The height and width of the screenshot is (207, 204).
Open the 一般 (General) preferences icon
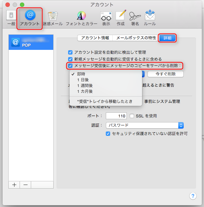(x=11, y=18)
